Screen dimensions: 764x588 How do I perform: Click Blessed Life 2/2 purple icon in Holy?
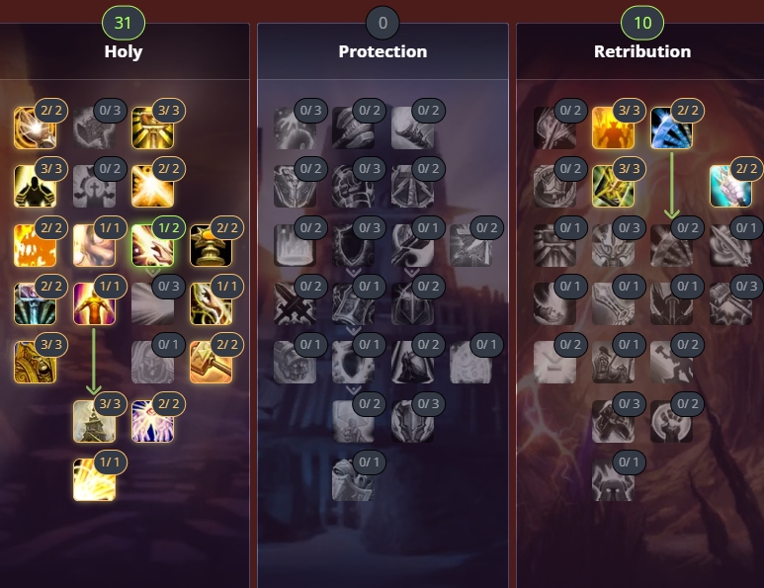click(152, 421)
